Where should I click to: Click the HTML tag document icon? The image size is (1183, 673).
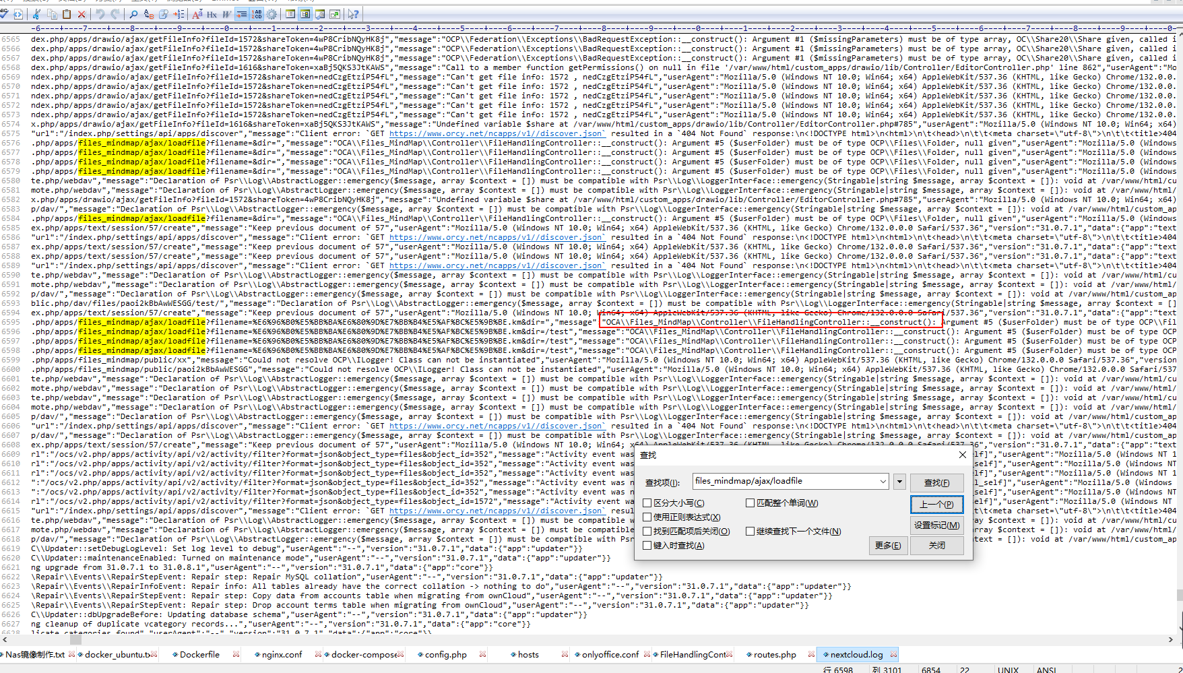[18, 13]
